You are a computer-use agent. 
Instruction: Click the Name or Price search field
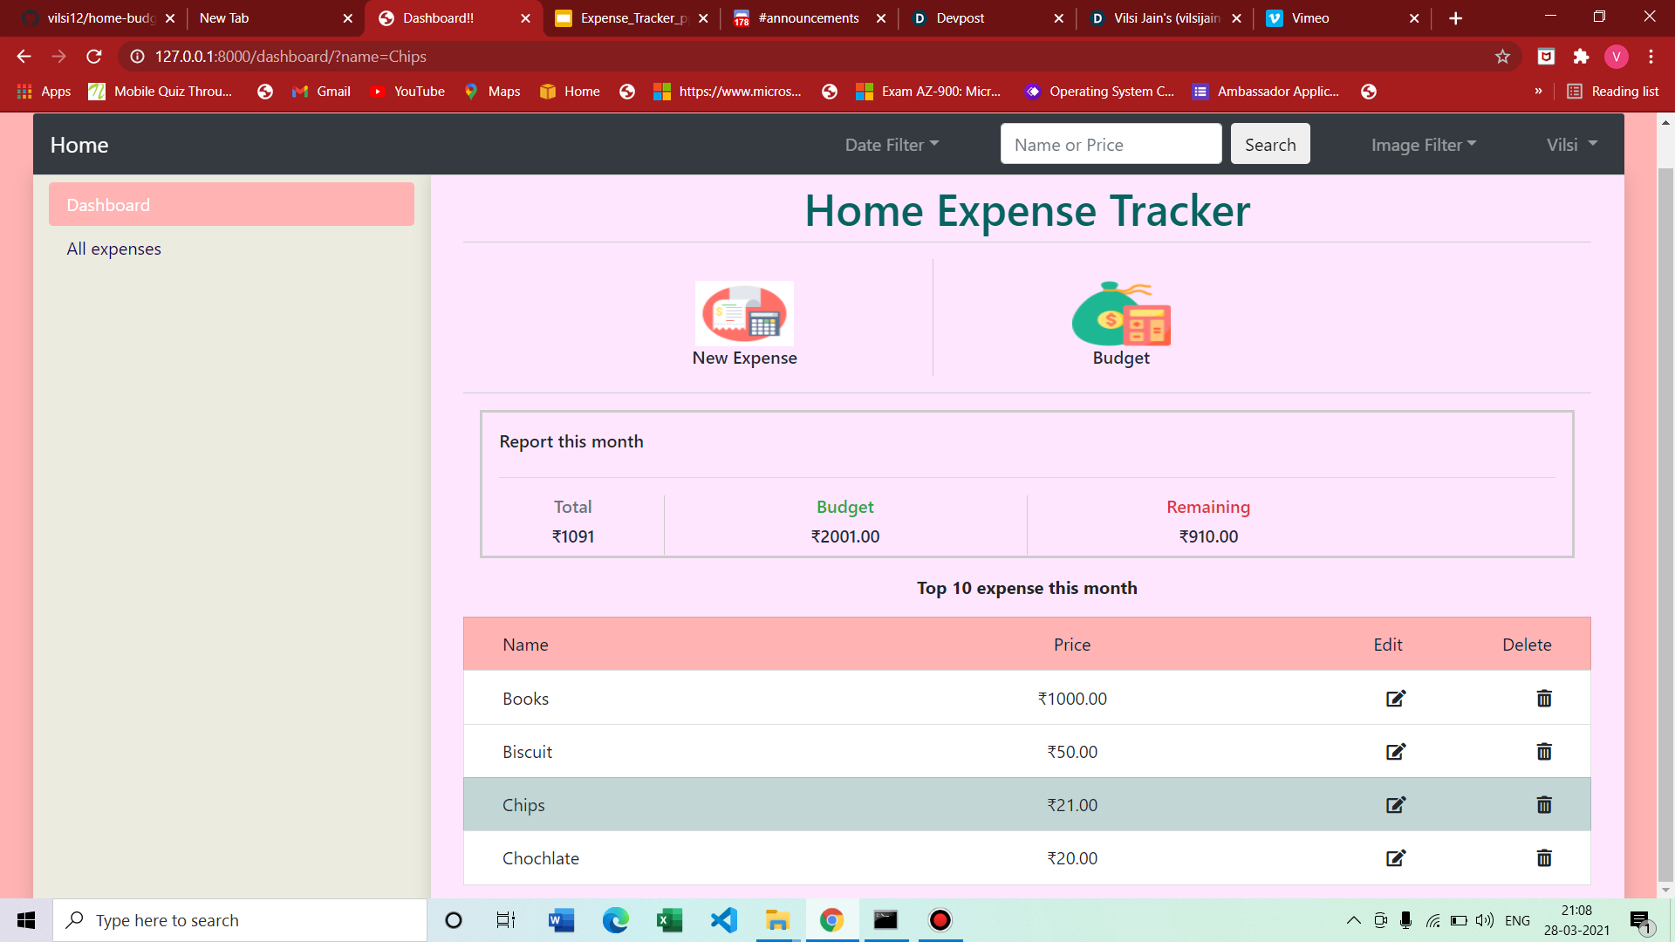1110,145
